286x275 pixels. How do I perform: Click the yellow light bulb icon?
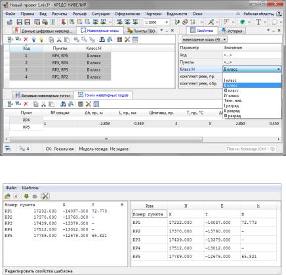[x=41, y=39]
